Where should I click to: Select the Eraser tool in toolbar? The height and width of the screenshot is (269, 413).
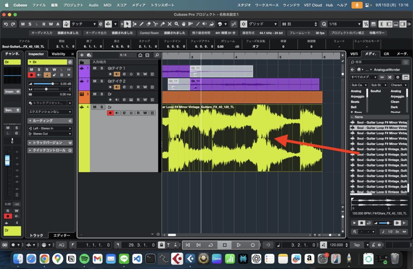click(148, 24)
